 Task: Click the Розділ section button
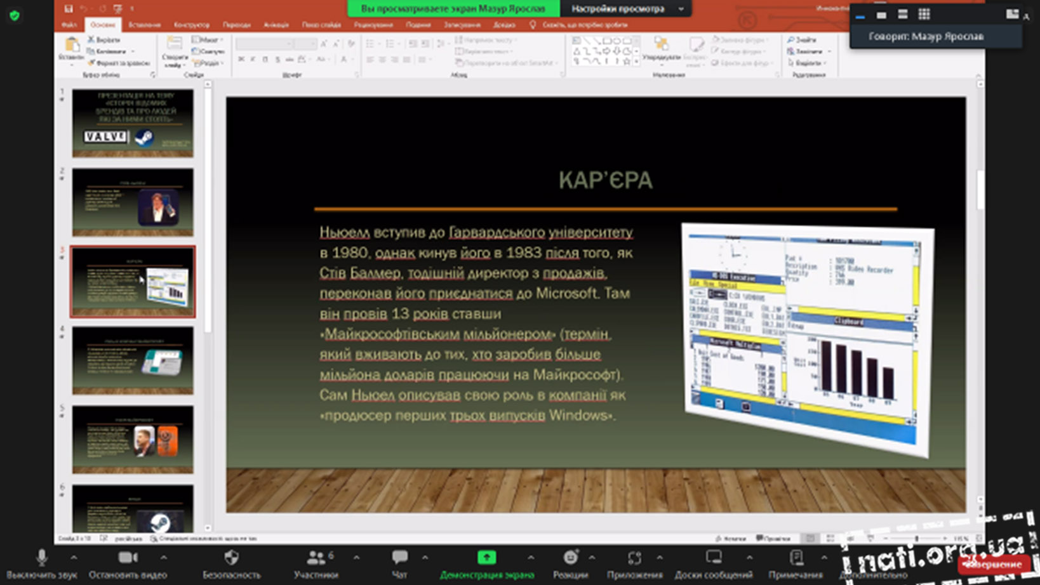[x=207, y=63]
